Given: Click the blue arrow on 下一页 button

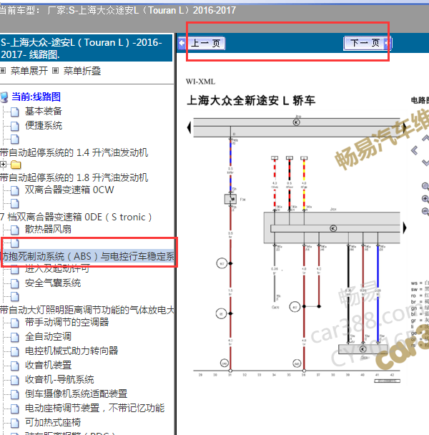Looking at the screenshot, I should click(388, 43).
